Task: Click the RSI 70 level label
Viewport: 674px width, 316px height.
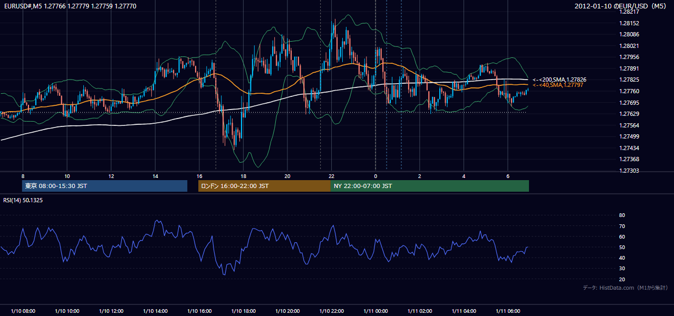Action: (x=622, y=226)
